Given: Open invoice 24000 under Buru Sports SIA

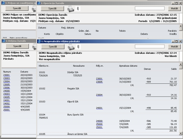Looking at the screenshot, I should click(x=99, y=121).
